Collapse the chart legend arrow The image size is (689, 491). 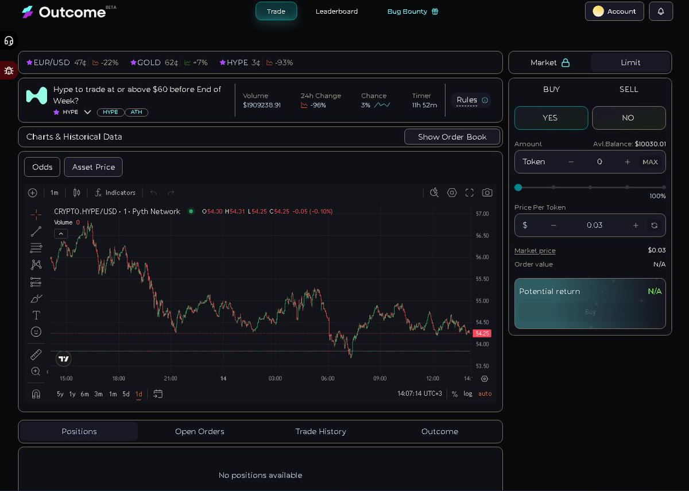tap(61, 234)
